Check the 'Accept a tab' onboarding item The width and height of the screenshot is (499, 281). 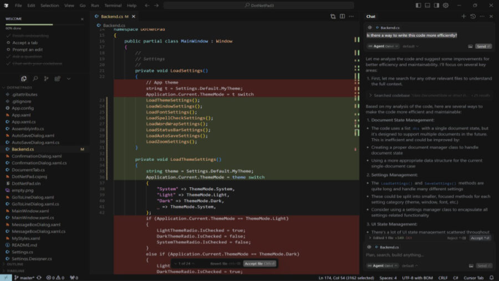(x=25, y=43)
